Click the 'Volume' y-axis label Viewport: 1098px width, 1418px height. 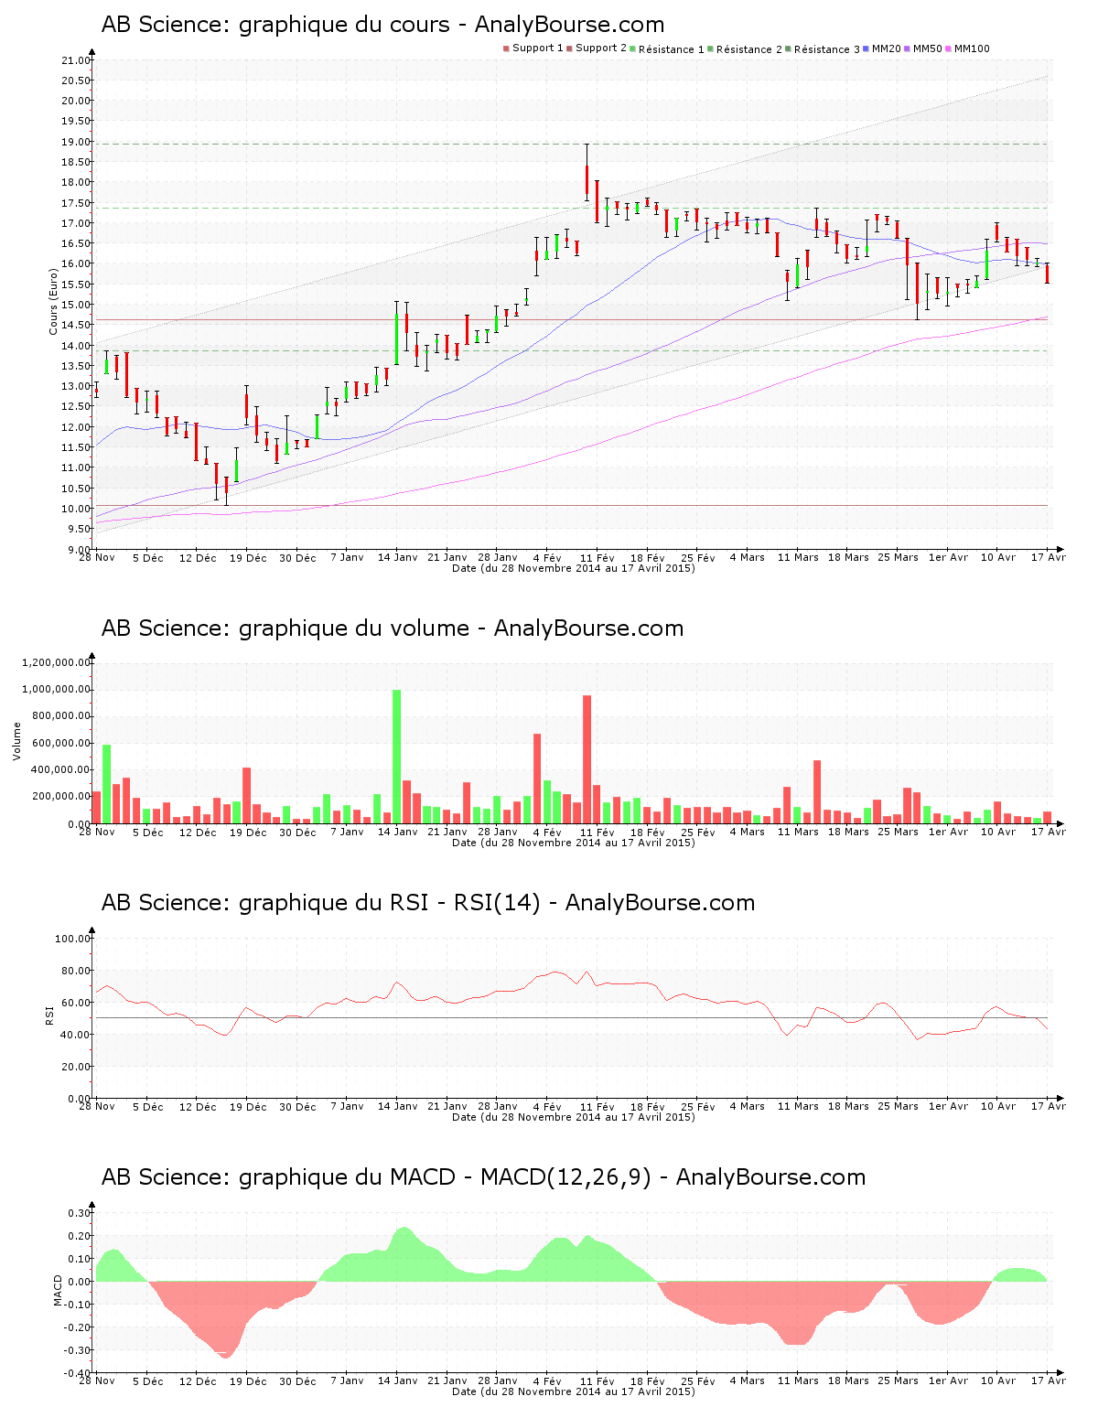pyautogui.click(x=16, y=741)
